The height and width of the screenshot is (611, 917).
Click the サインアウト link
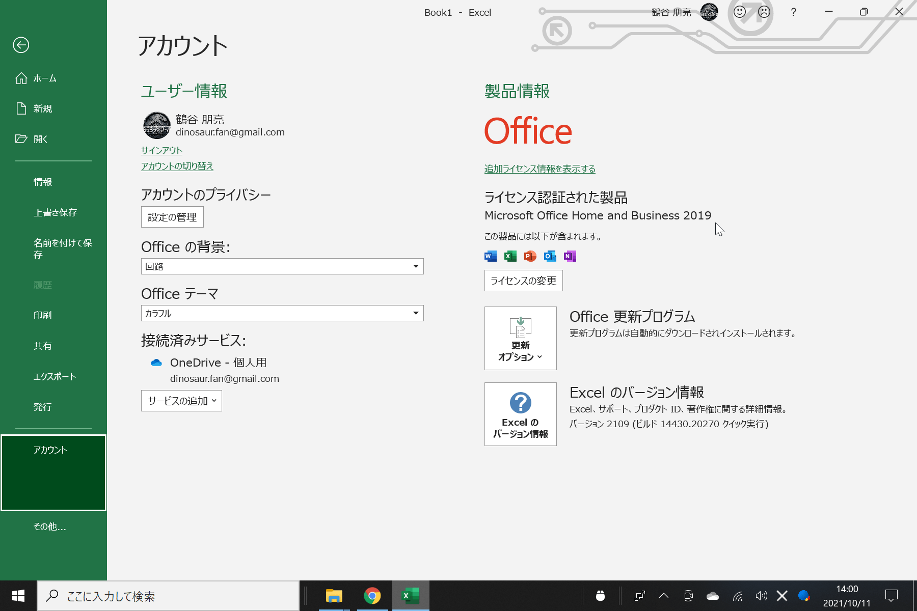161,150
